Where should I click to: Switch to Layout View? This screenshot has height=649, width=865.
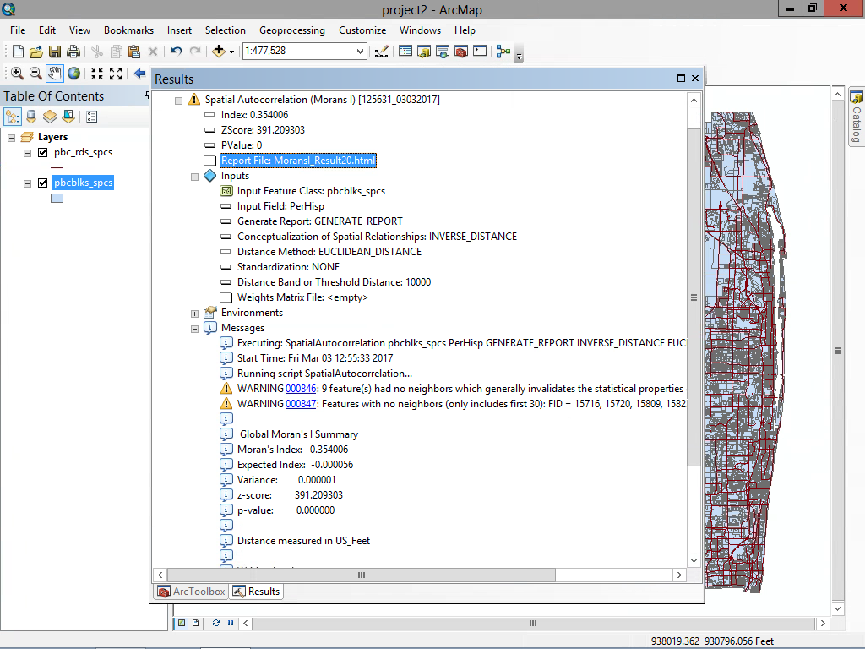(x=195, y=623)
